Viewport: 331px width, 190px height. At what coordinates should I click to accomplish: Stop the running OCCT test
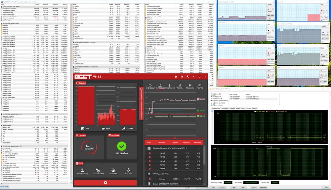tap(105, 183)
